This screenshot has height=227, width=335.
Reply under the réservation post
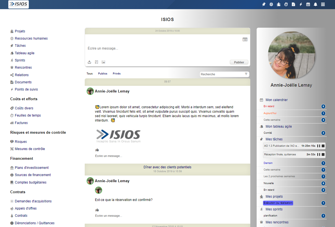109,216
